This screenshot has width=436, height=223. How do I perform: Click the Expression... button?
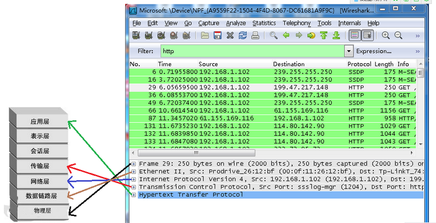373,51
